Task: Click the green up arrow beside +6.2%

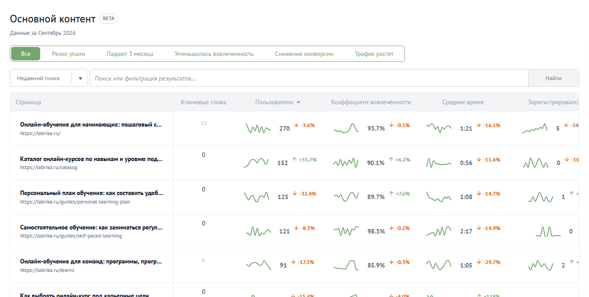Action: [391, 160]
